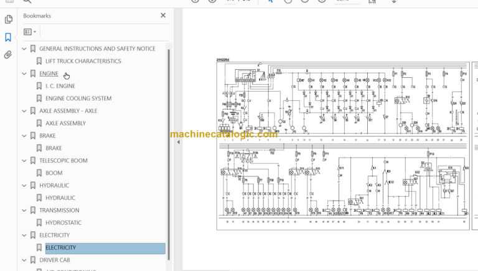The width and height of the screenshot is (478, 271).
Task: Open GENERAL INSTRUCTIONS AND SAFETY NOTICE bookmark
Action: [97, 49]
